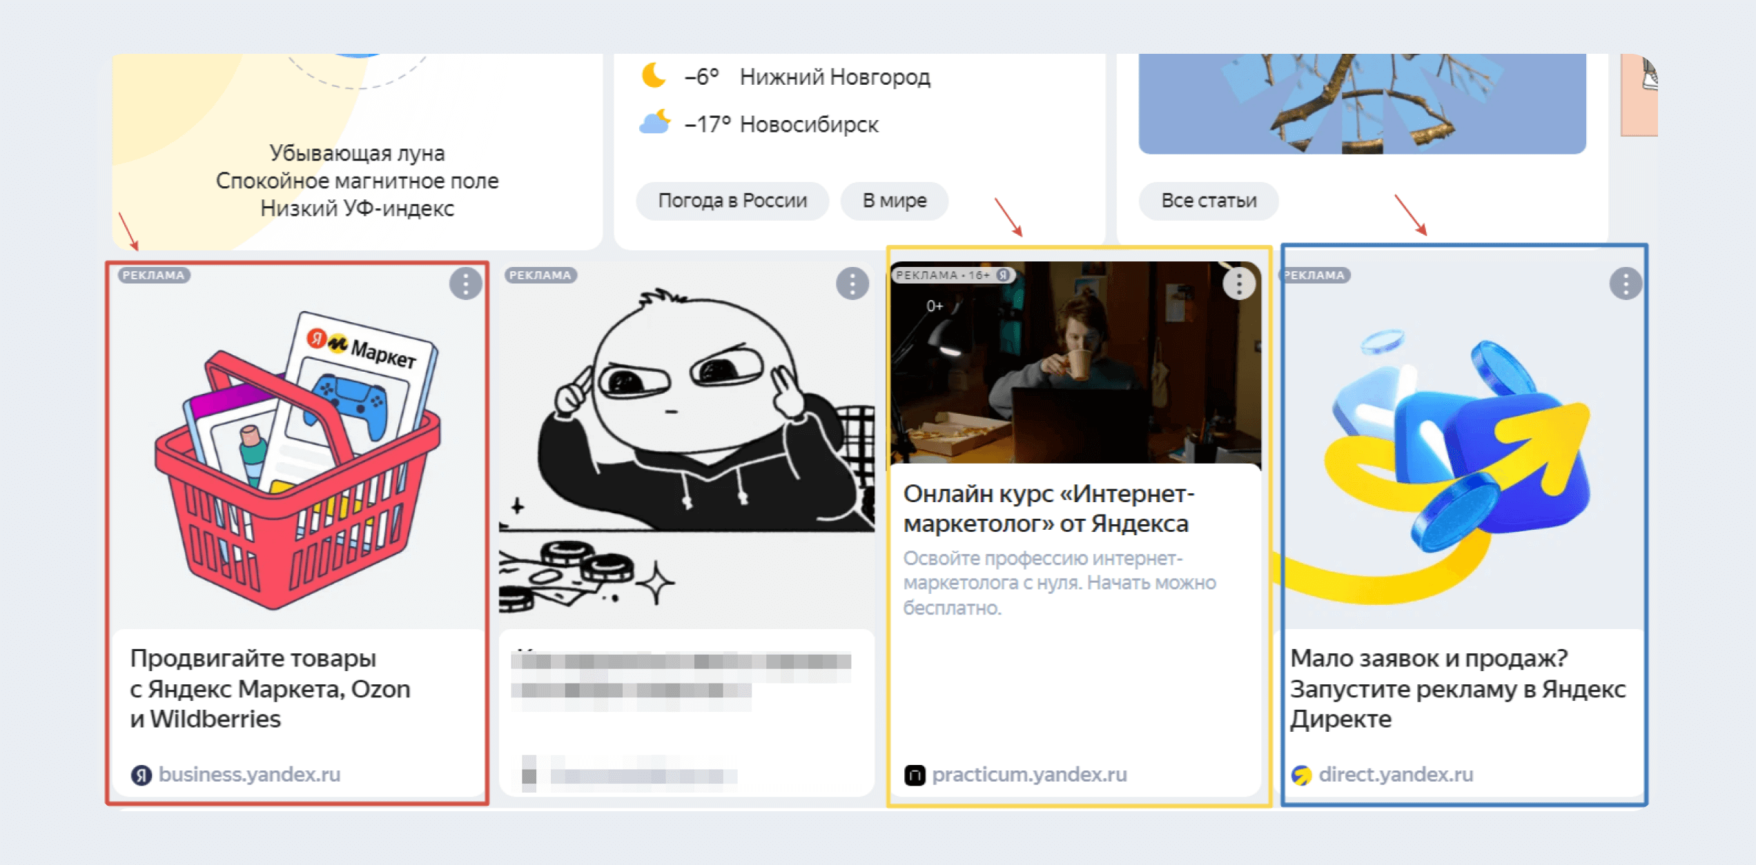Viewport: 1756px width, 865px height.
Task: Open the options menu on the cartoon character ad
Action: tap(852, 284)
